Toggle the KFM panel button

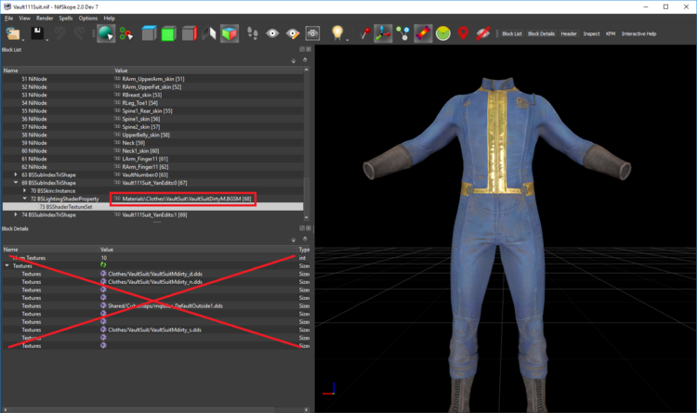(611, 33)
